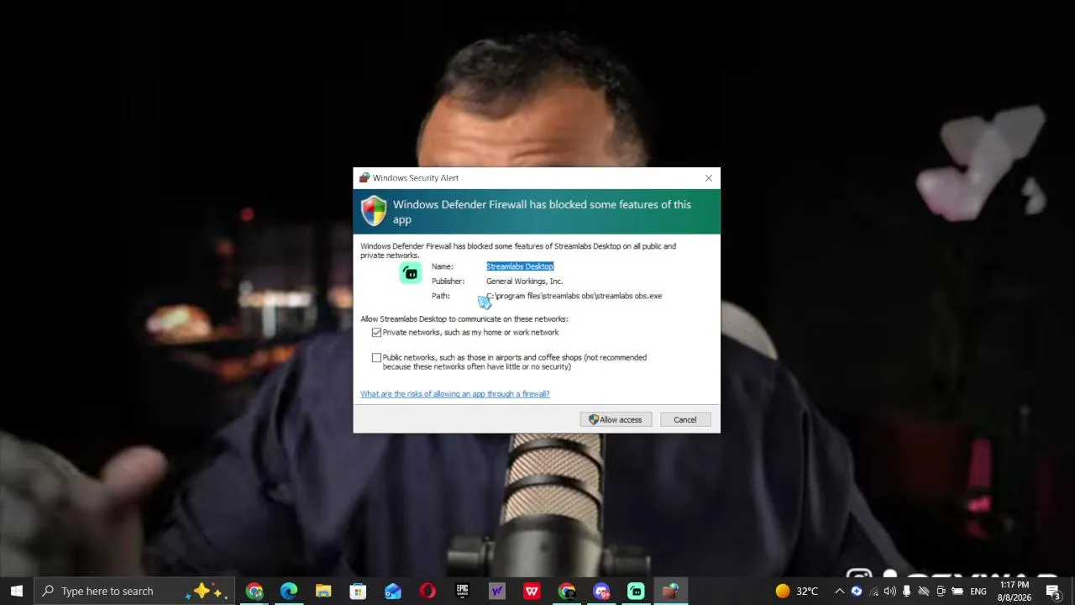Click the taskbar search box

click(134, 591)
